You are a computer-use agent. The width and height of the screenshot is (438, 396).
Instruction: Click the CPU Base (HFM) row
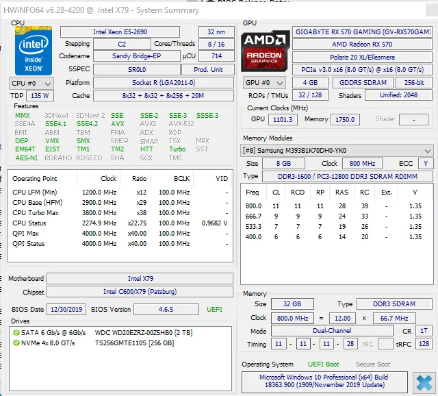point(120,203)
